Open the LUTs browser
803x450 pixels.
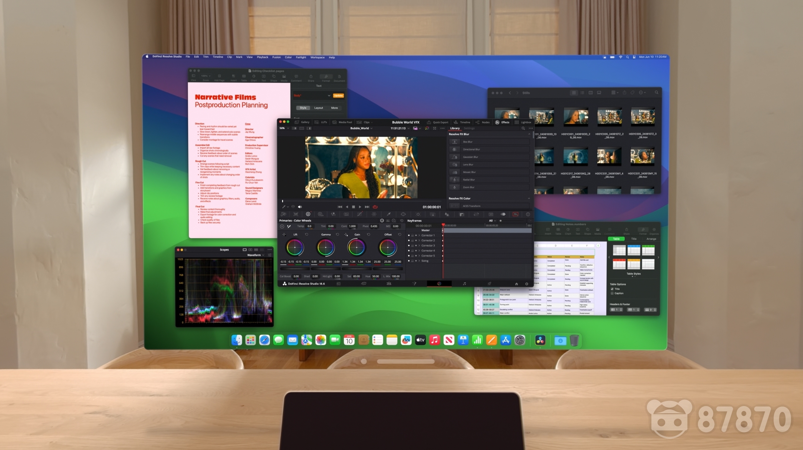click(x=321, y=122)
